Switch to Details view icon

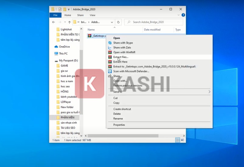pos(178,140)
